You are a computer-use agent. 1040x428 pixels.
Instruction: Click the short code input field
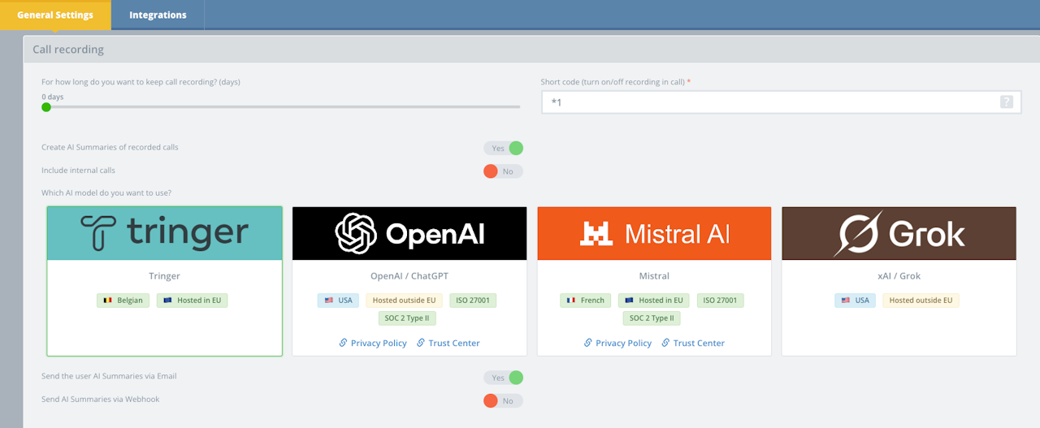pos(781,102)
